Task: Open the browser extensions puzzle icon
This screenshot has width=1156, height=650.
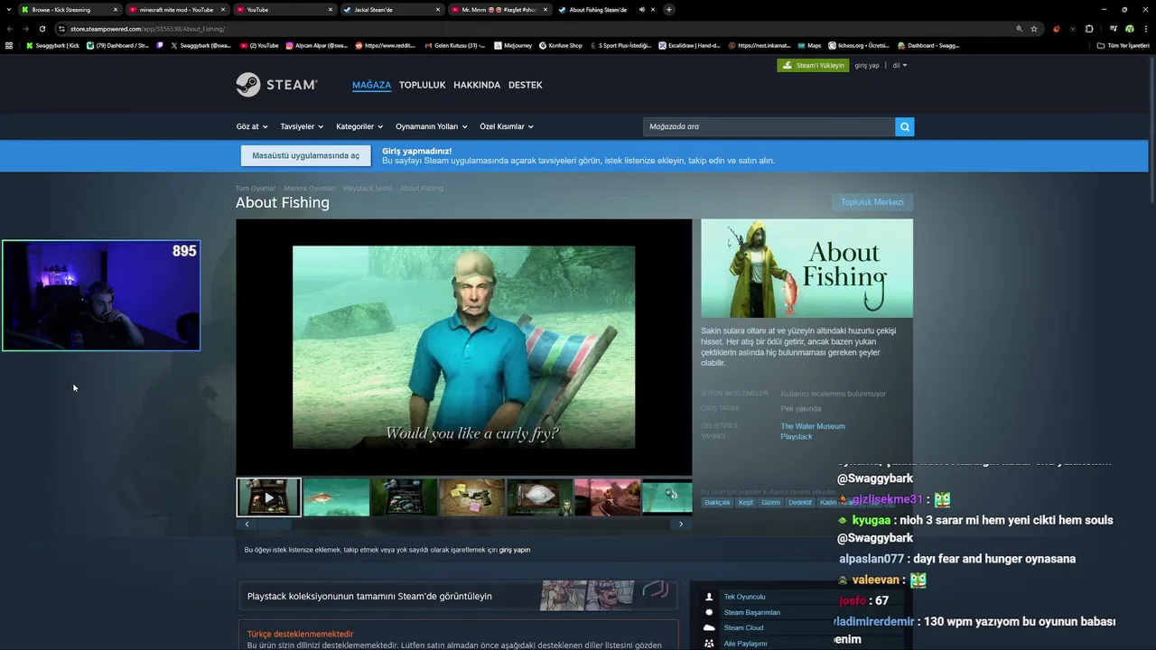Action: point(1089,29)
